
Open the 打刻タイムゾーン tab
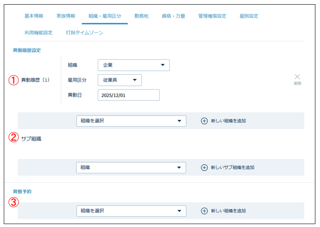[x=84, y=32]
